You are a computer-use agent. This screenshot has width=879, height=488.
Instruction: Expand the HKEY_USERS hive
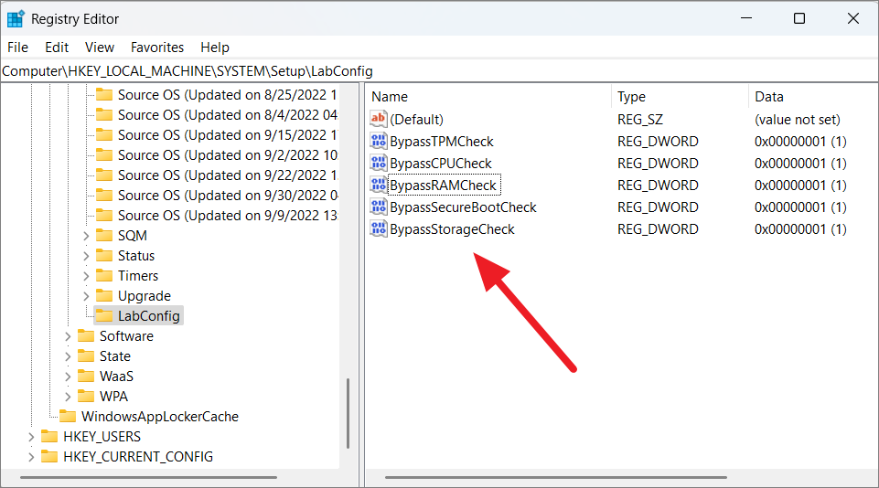coord(31,437)
